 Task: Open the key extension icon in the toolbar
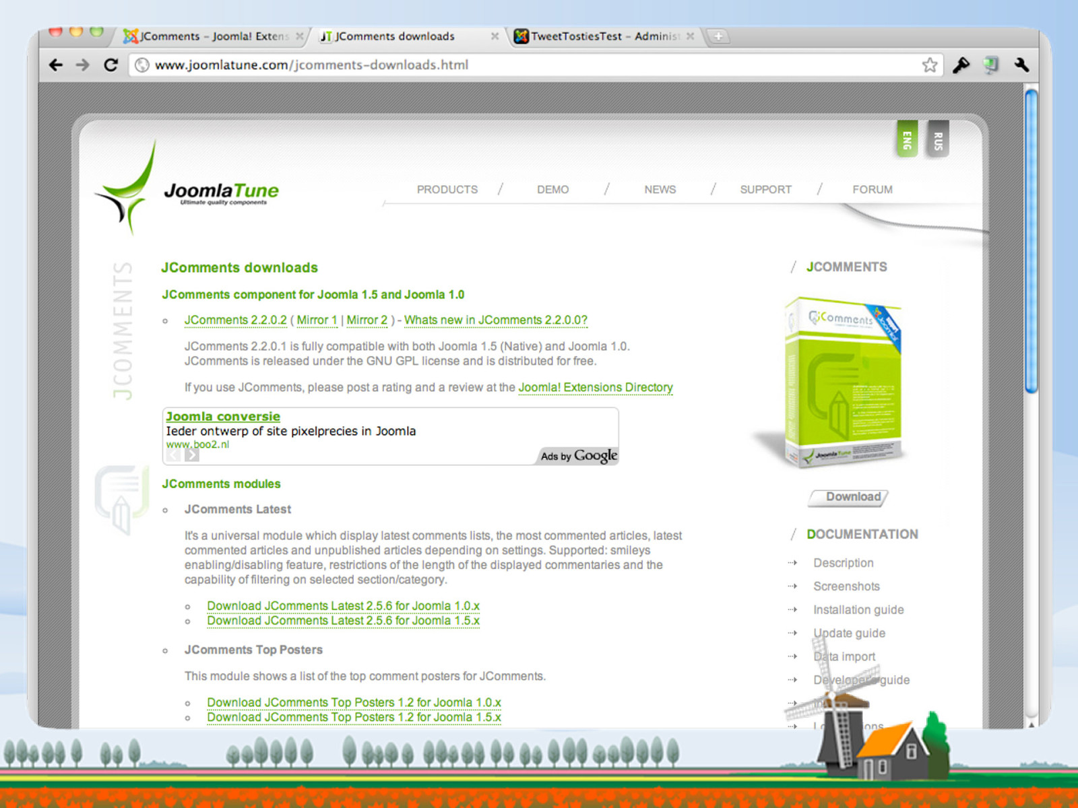click(961, 65)
